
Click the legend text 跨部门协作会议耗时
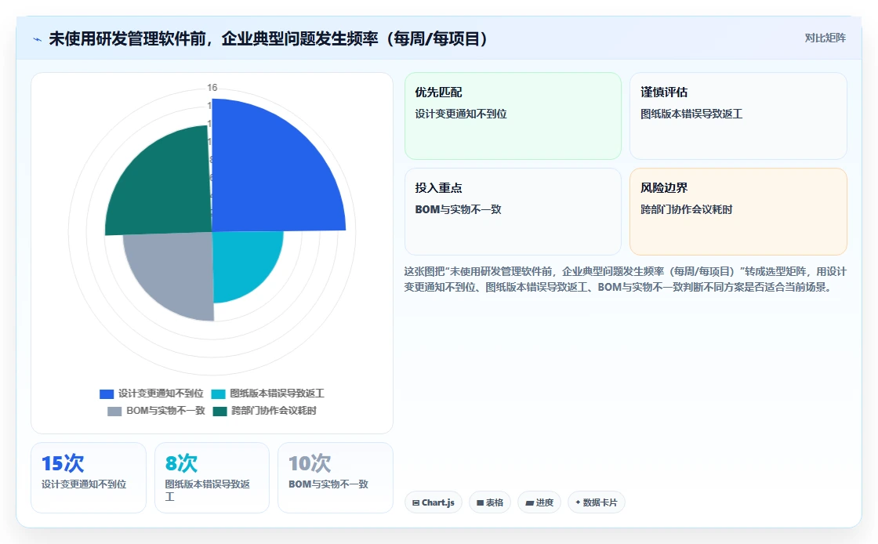274,411
